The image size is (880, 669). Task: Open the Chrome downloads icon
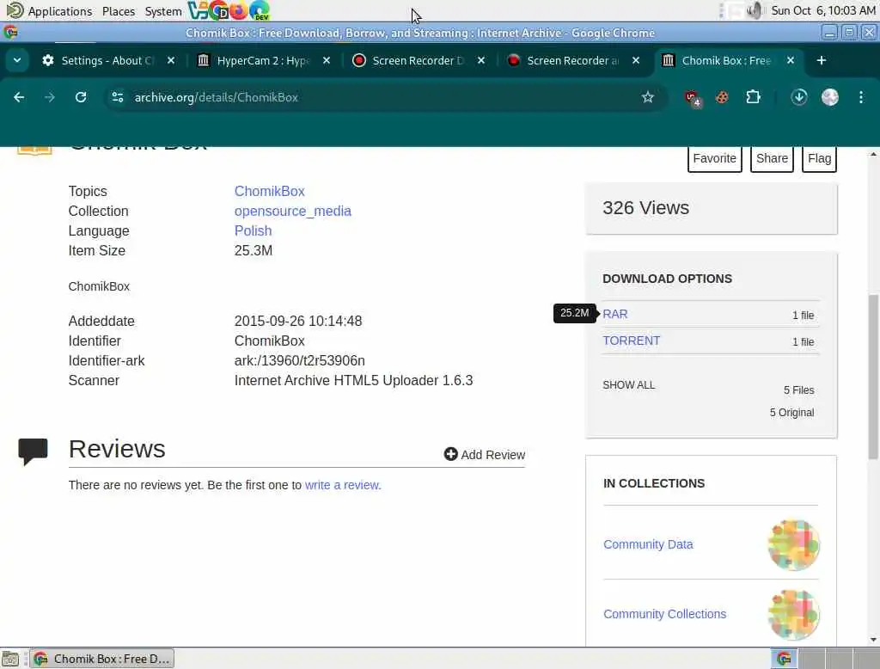coord(798,97)
